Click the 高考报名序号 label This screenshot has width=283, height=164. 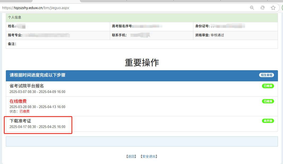click(x=122, y=26)
